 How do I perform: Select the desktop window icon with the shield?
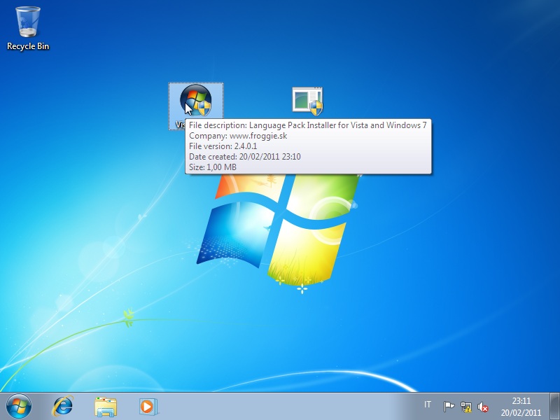click(307, 101)
